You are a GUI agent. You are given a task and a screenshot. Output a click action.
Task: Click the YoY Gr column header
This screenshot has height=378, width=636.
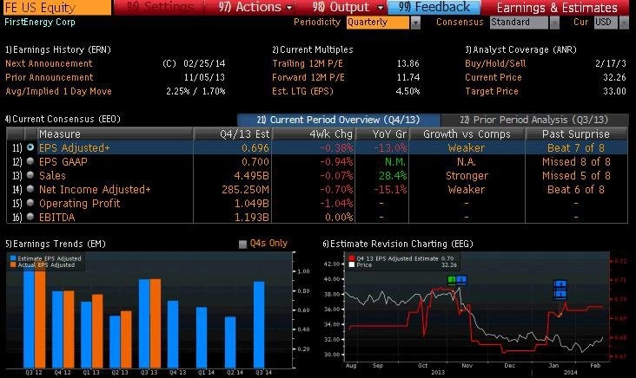pyautogui.click(x=382, y=134)
